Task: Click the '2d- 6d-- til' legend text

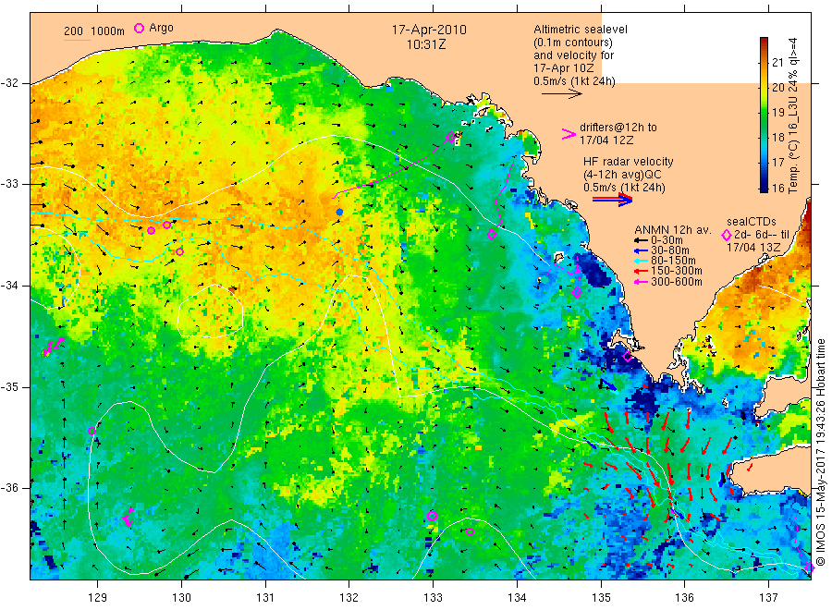Action: click(x=762, y=235)
